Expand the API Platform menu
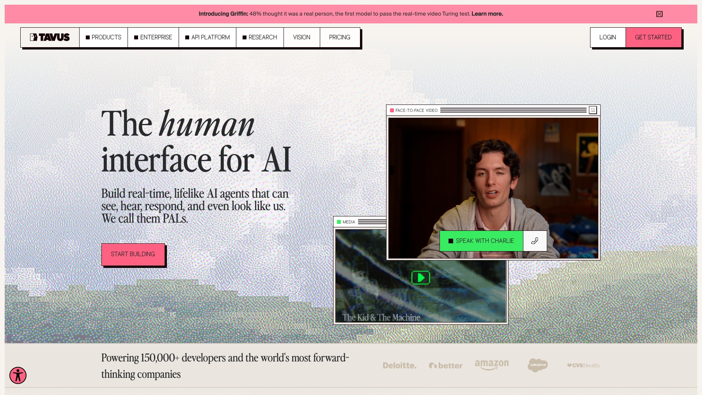 click(x=207, y=37)
